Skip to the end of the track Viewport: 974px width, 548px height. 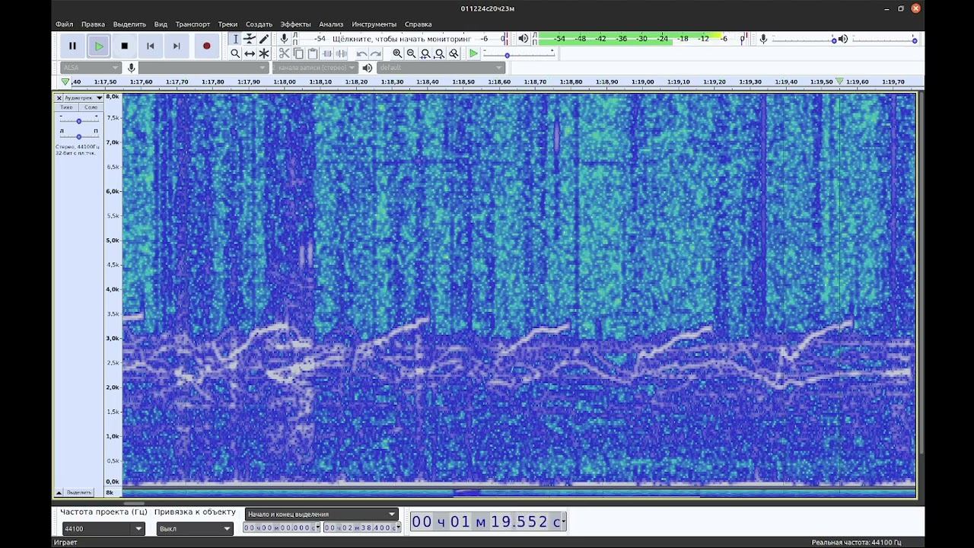[x=177, y=46]
